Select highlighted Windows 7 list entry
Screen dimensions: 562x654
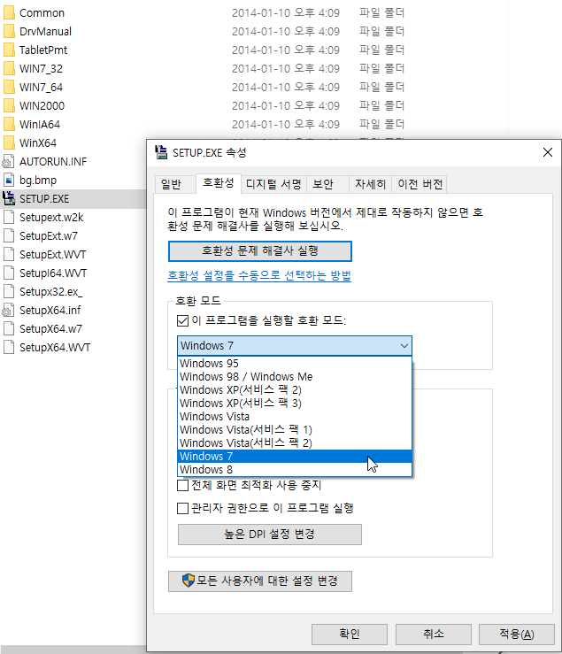pos(295,457)
